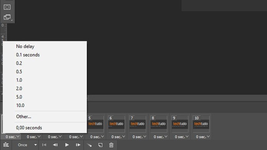Tween the animation frames

tap(89, 145)
